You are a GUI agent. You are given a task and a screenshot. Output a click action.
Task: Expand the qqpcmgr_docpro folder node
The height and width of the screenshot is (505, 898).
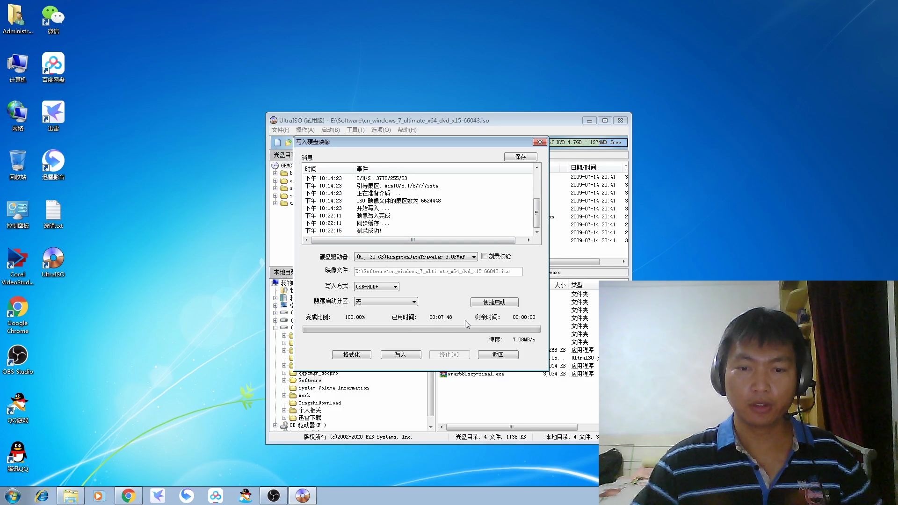pyautogui.click(x=284, y=373)
